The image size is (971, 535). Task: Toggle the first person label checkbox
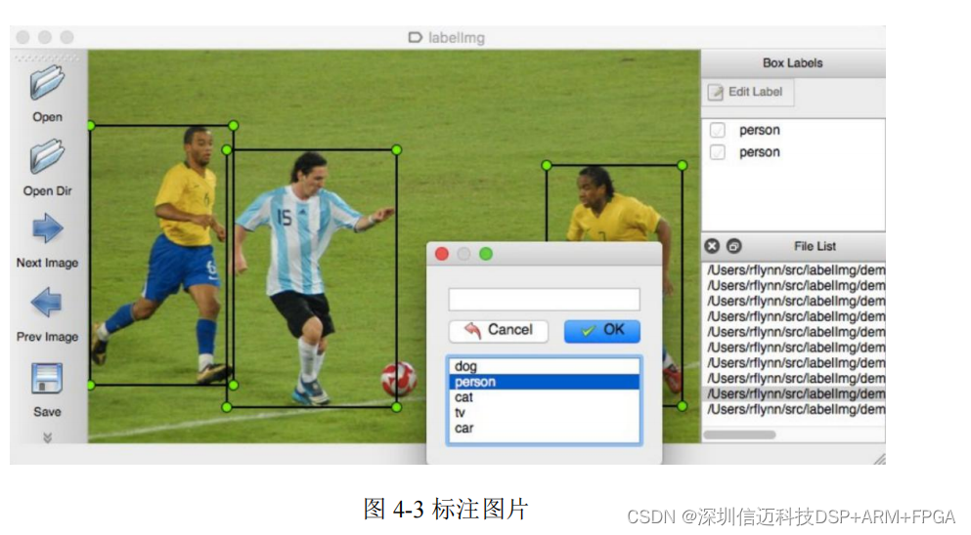(x=717, y=130)
